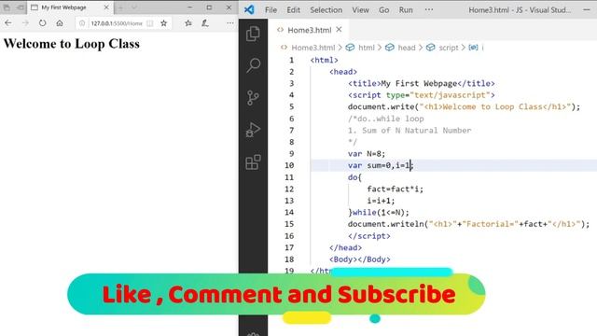Open the browser favorites hub
This screenshot has height=336, width=597.
[188, 23]
